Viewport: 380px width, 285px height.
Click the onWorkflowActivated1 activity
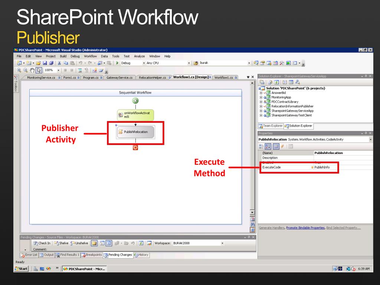[135, 115]
